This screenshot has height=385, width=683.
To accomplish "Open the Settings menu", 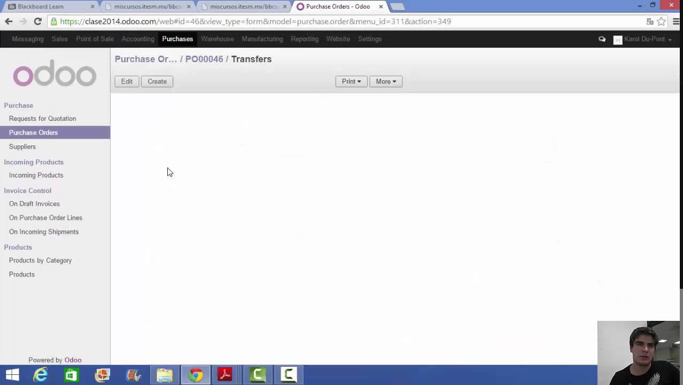I will [x=370, y=39].
